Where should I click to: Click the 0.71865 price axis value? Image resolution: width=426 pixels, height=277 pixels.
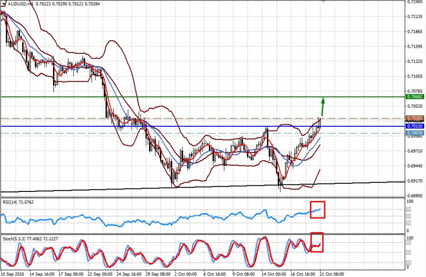point(415,32)
